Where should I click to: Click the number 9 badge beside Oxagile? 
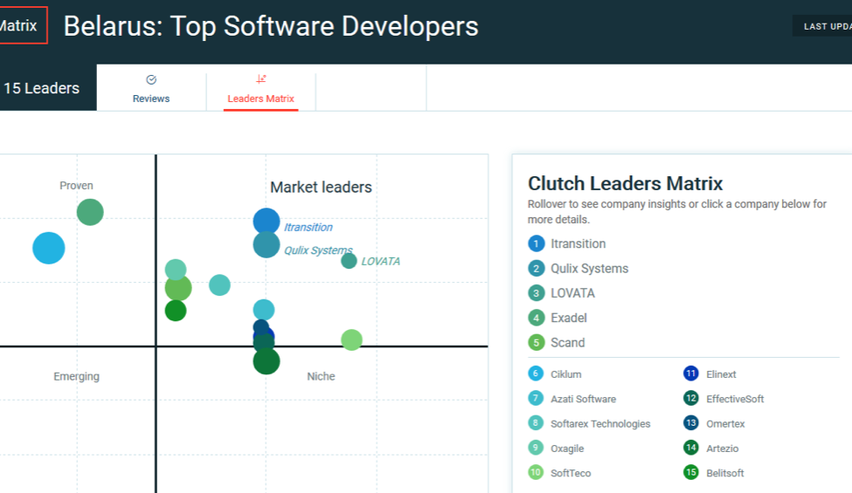point(536,448)
